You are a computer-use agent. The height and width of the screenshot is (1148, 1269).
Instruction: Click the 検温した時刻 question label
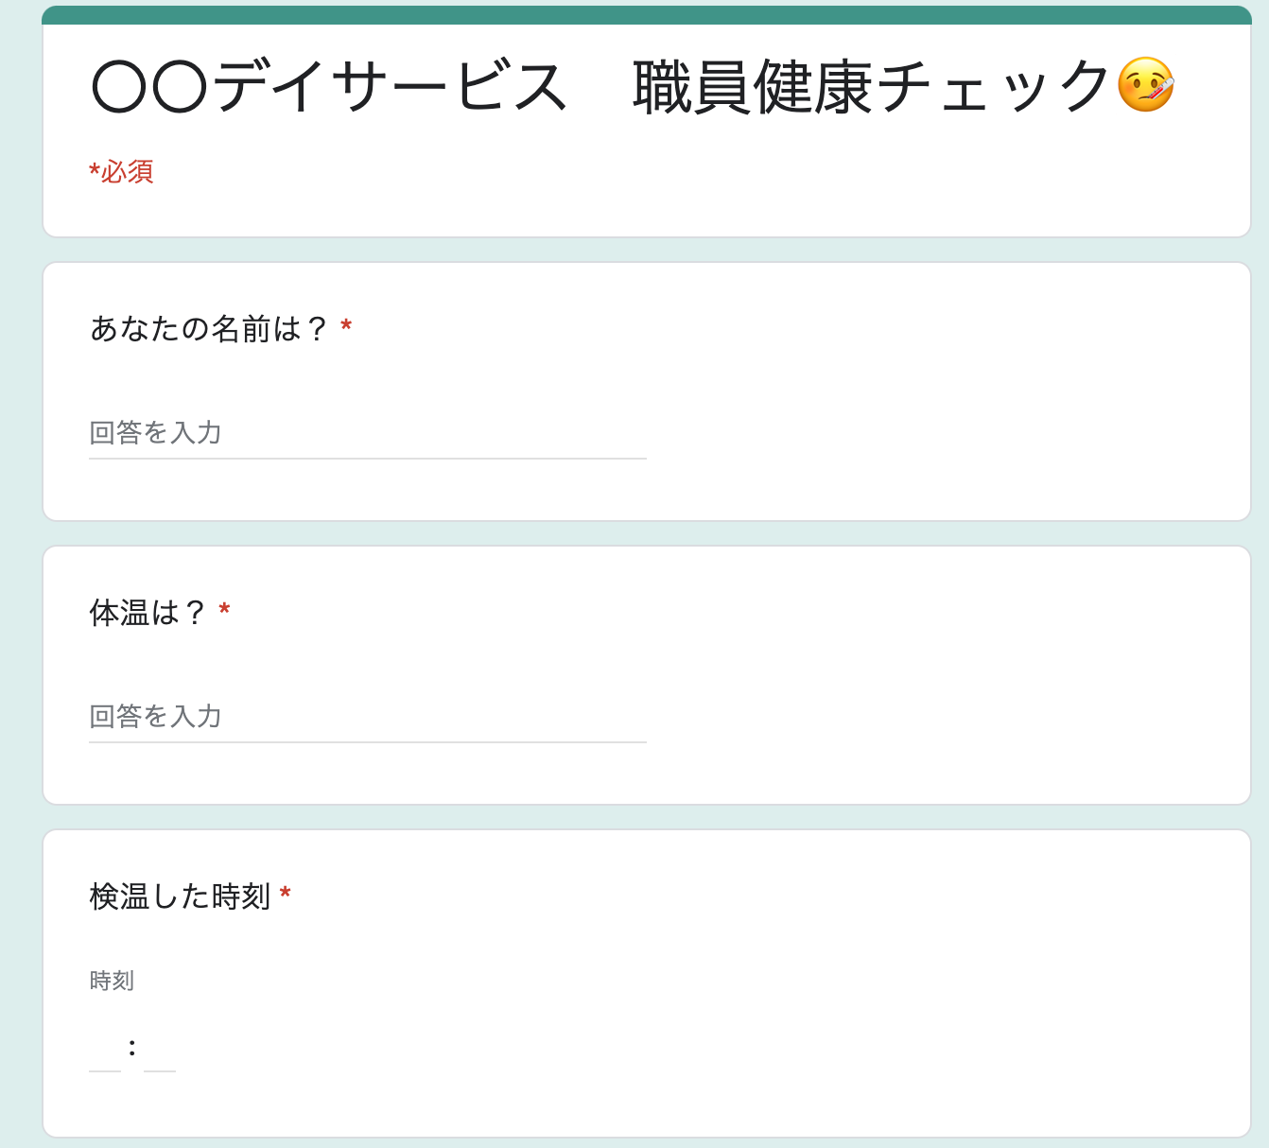pyautogui.click(x=181, y=896)
